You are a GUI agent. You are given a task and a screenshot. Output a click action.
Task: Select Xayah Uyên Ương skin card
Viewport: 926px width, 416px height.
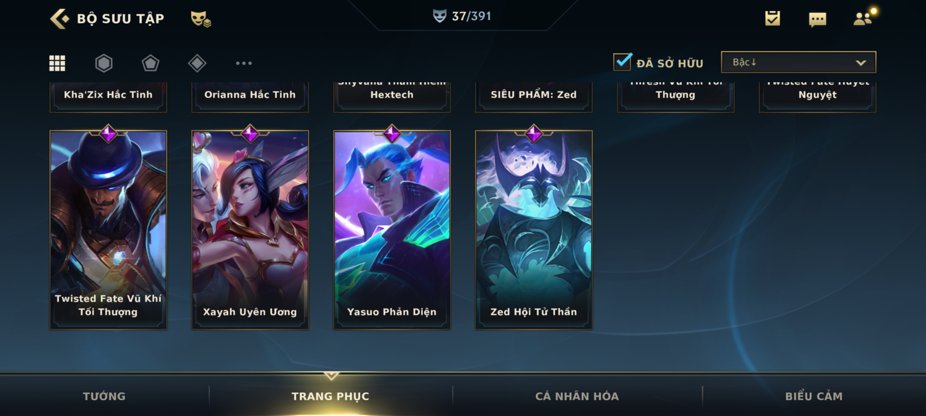250,230
